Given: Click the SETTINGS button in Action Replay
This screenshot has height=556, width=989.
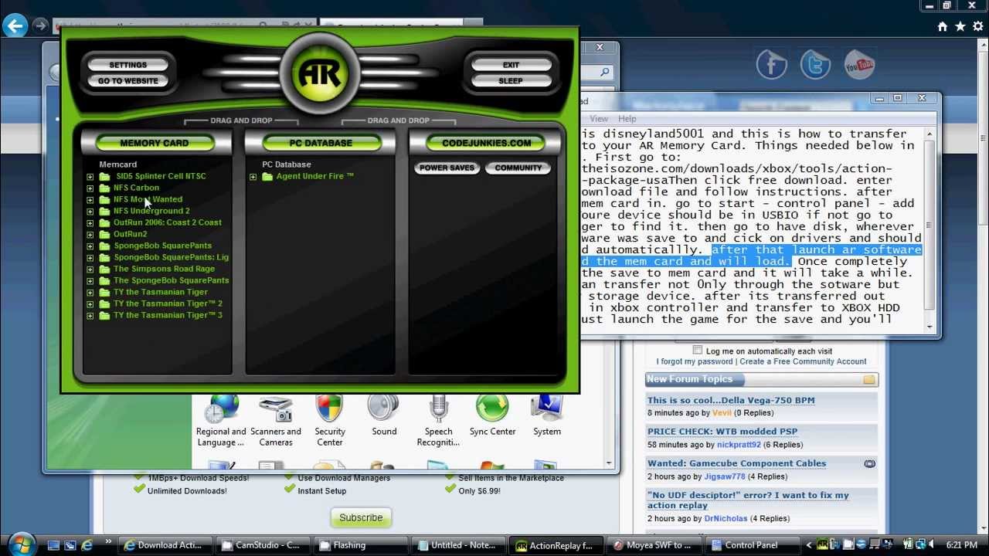Looking at the screenshot, I should (128, 65).
